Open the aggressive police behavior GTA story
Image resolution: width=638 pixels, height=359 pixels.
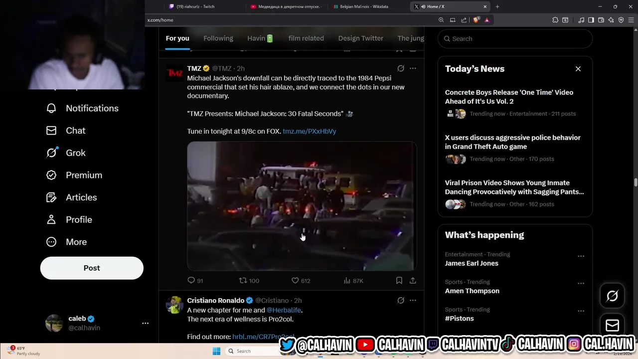pyautogui.click(x=515, y=148)
